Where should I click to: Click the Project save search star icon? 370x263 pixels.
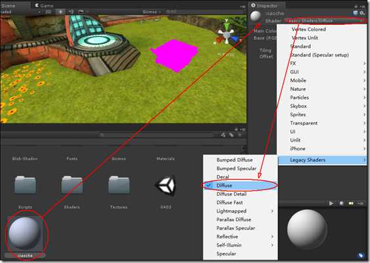[x=239, y=135]
